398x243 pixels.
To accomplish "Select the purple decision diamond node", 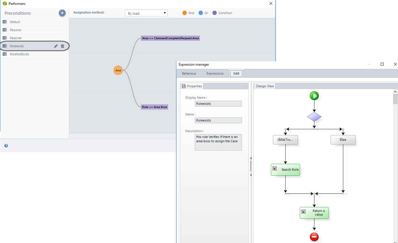I will point(314,117).
